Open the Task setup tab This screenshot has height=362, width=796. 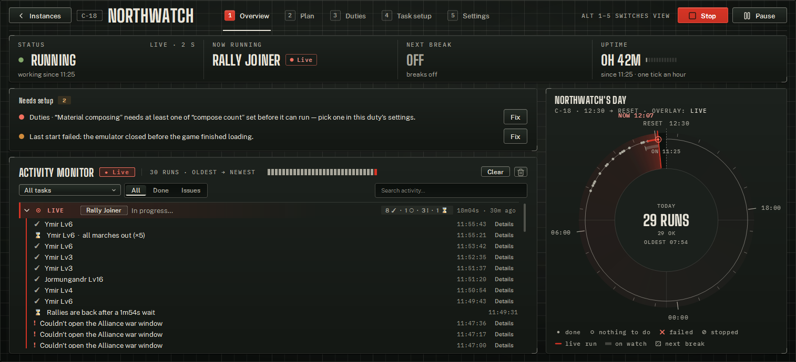coord(407,16)
